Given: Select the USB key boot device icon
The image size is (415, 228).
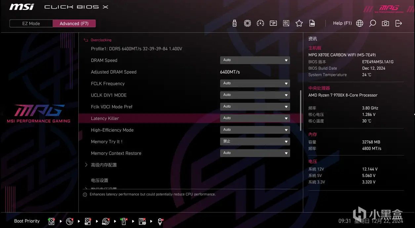Looking at the screenshot, I should point(124,221).
